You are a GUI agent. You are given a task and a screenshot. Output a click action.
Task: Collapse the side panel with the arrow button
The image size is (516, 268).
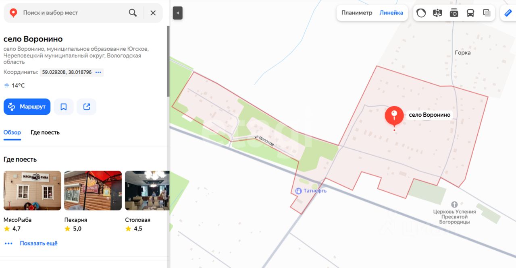pos(178,13)
